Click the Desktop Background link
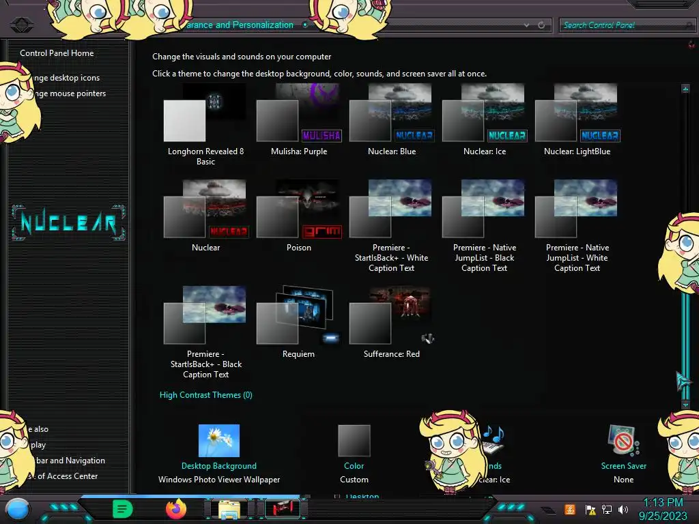Viewport: 699px width, 524px height. tap(219, 465)
